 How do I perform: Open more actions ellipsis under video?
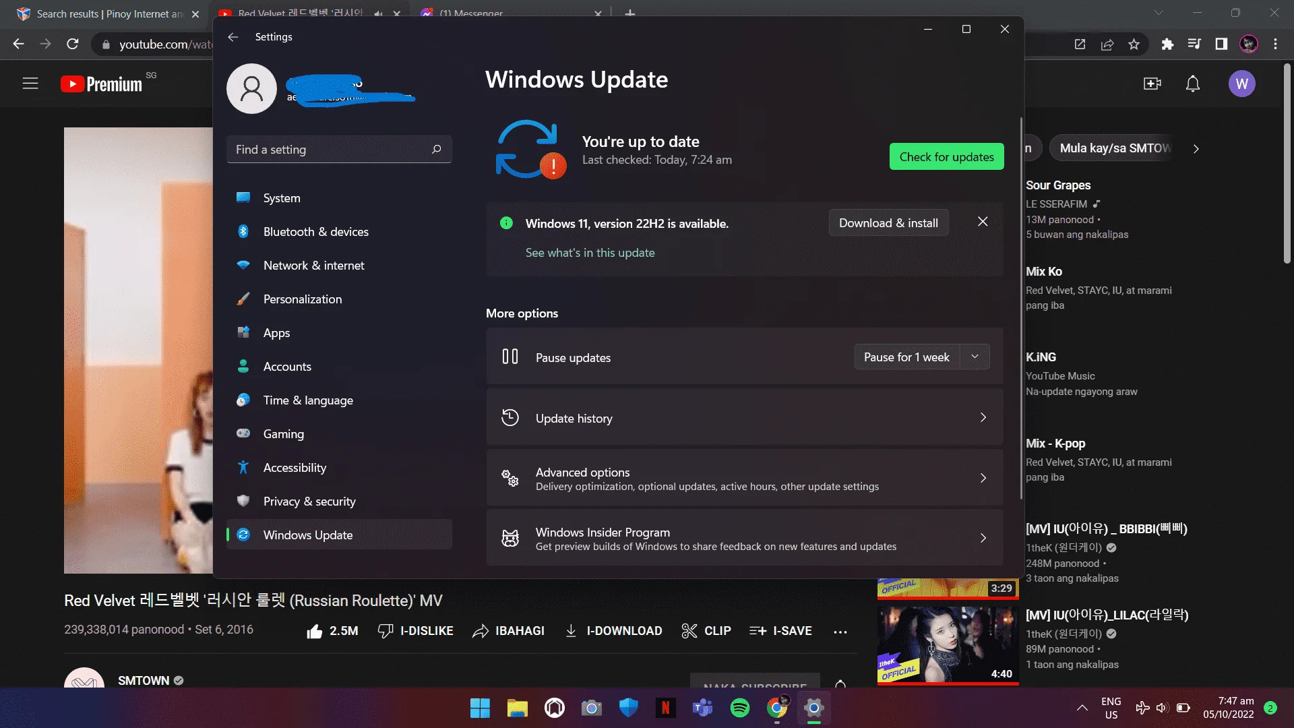[840, 632]
